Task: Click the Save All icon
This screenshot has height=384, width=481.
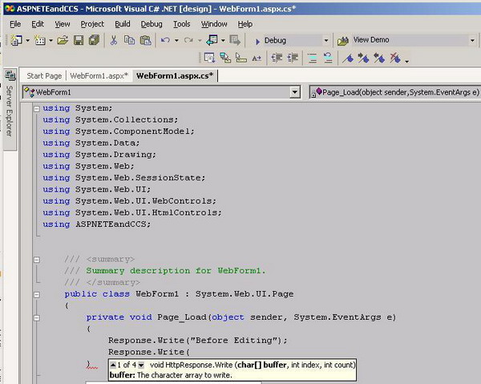Action: pyautogui.click(x=94, y=40)
